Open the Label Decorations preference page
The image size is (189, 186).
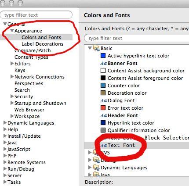pyautogui.click(x=42, y=44)
